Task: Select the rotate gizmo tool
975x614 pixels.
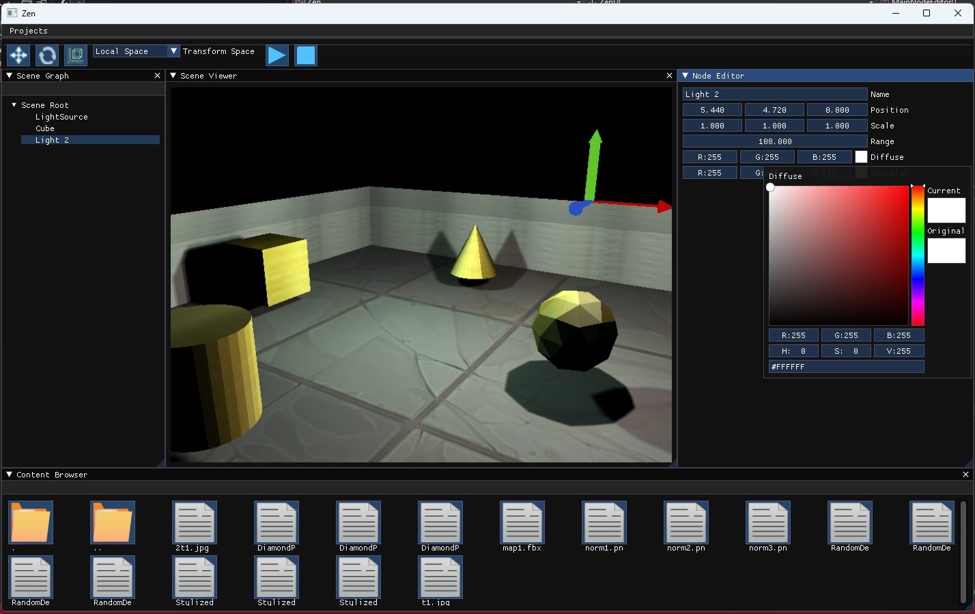Action: [47, 55]
